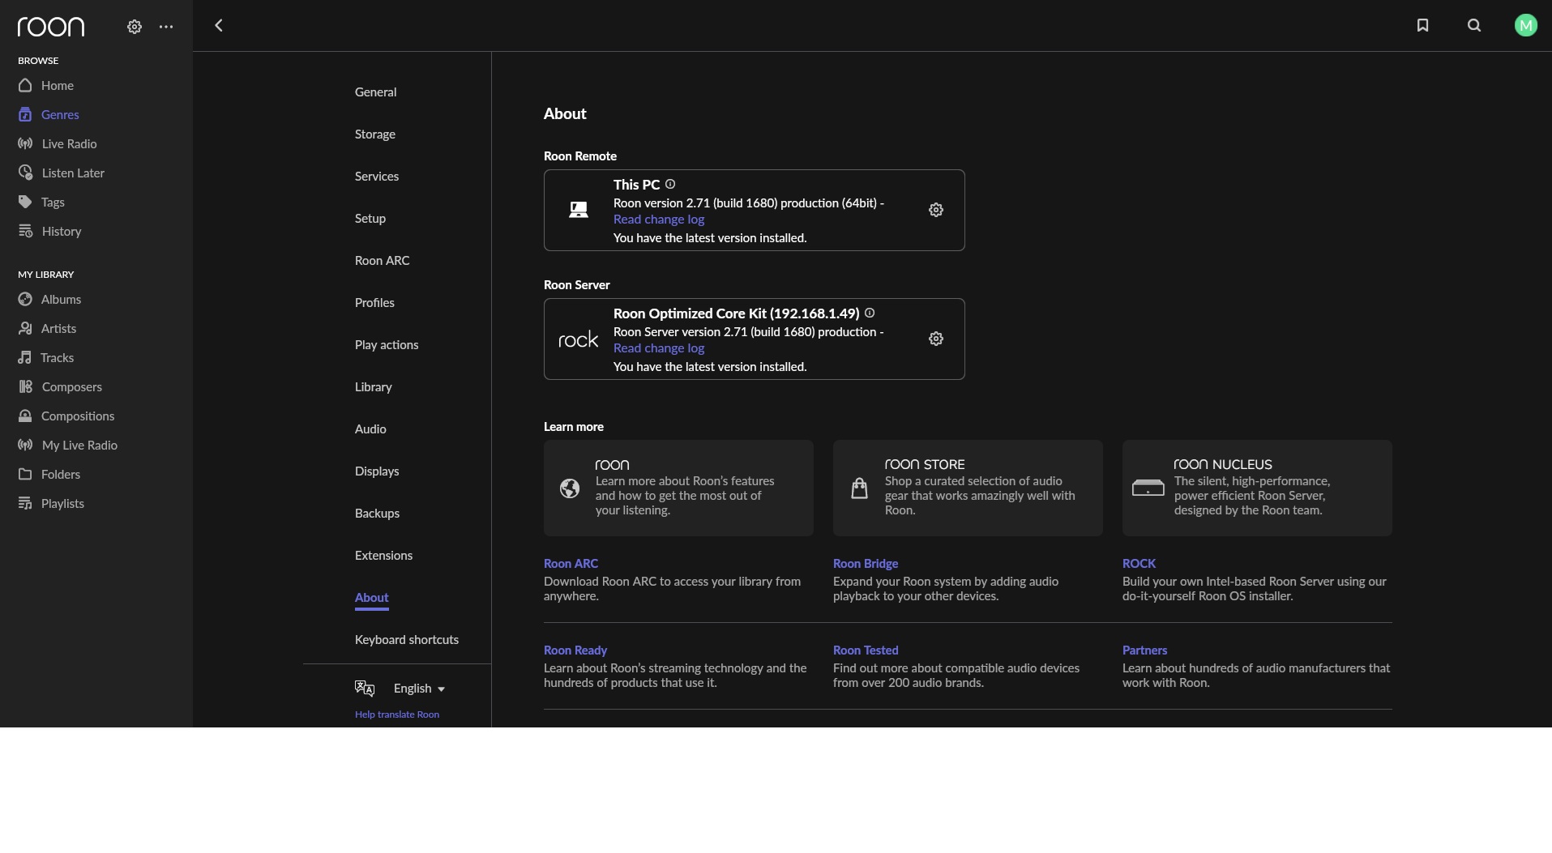Click the Listen Later icon
Screen dimensions: 1552x853
[x=25, y=173]
